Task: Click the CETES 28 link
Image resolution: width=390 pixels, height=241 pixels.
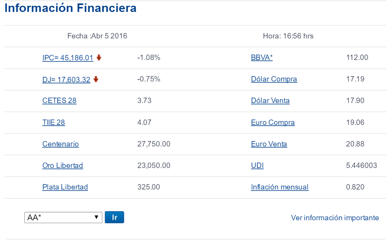Action: click(59, 101)
